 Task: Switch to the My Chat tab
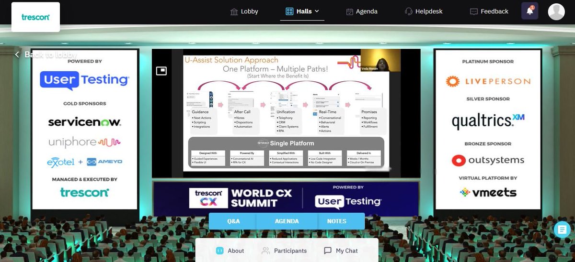341,251
